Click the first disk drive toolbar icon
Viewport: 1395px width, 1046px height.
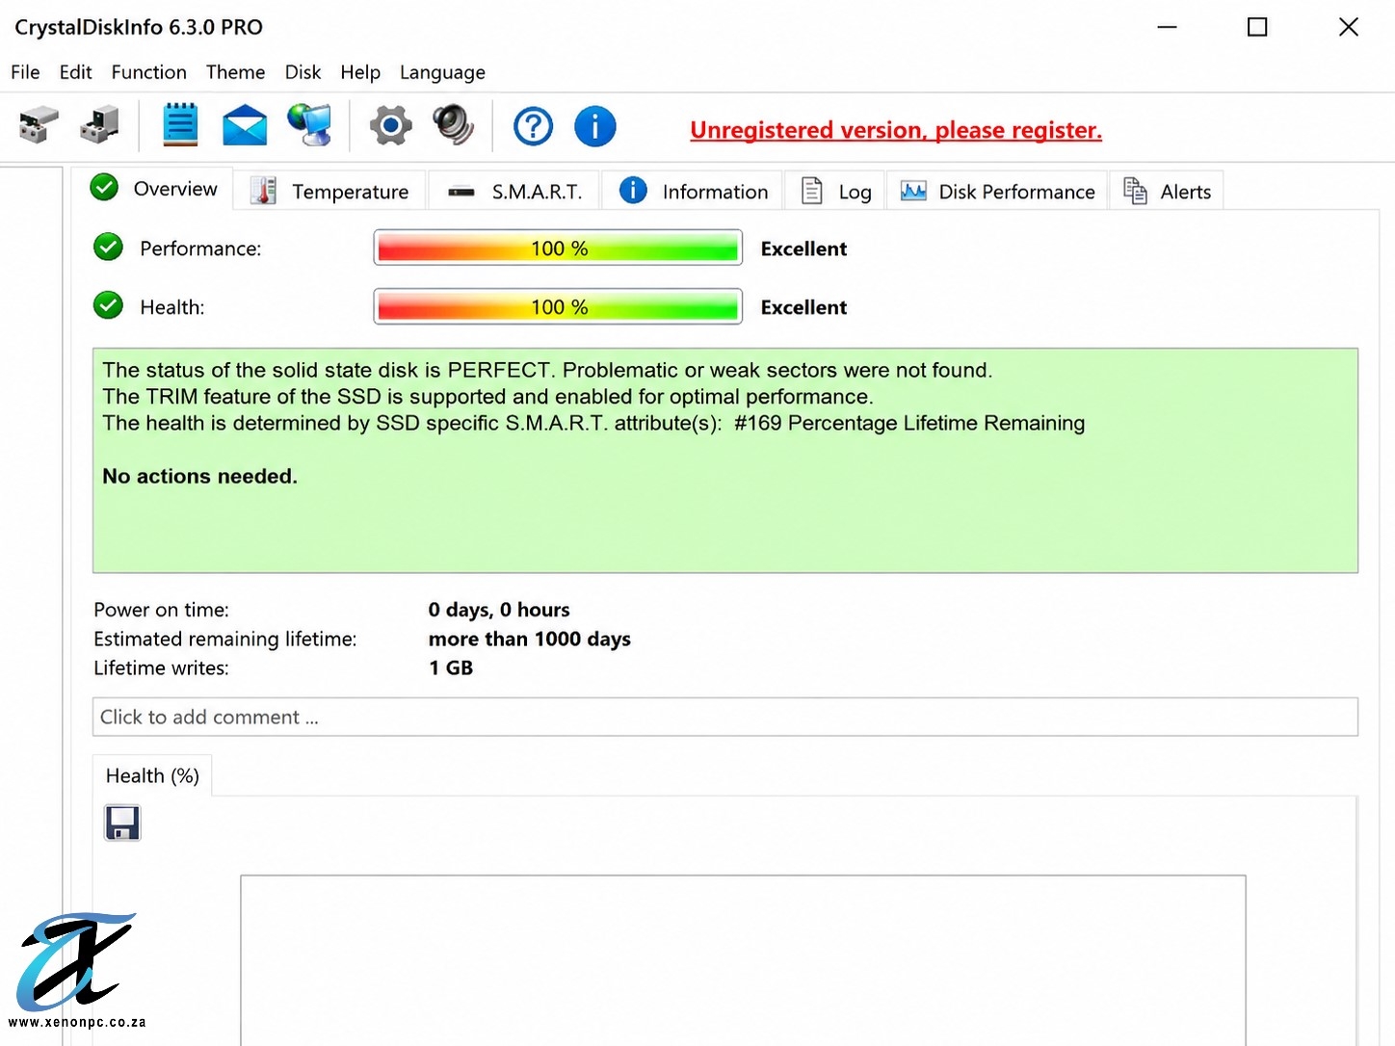pos(39,126)
